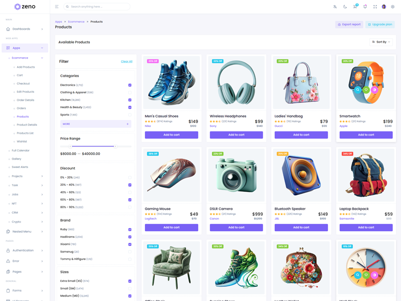The image size is (401, 301).
Task: Switch to dark mode with moon icon
Action: point(345,7)
